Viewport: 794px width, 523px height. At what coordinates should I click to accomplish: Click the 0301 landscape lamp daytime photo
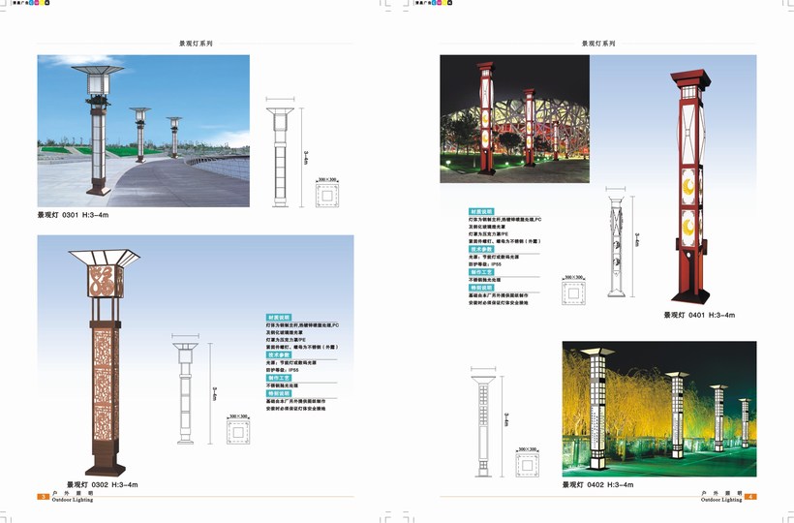pyautogui.click(x=143, y=131)
